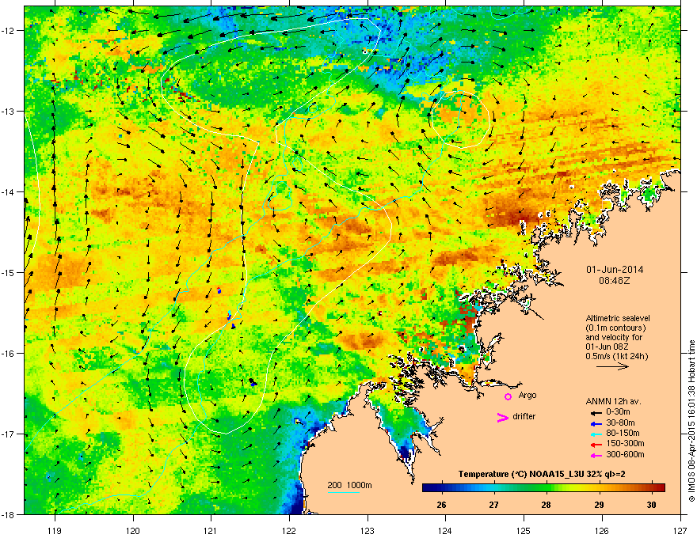Click the cyan 200 1000m isobath sample line
Viewport: 697px width, 538px height.
(x=343, y=492)
